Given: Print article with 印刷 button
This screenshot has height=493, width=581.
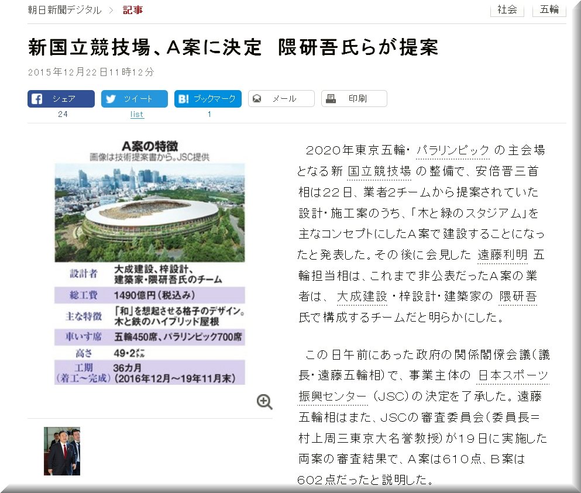Looking at the screenshot, I should 354,99.
